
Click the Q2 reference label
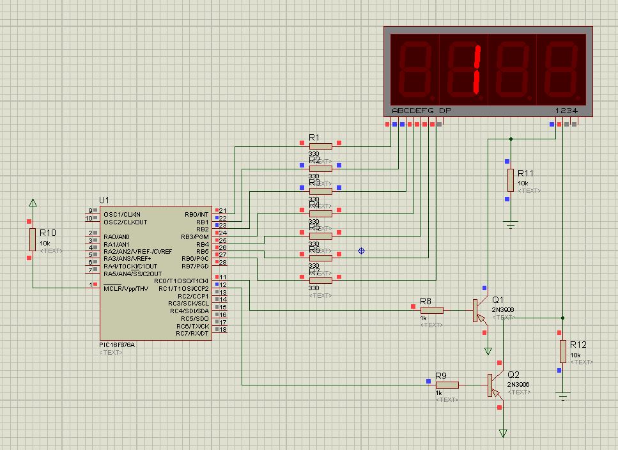(x=514, y=375)
